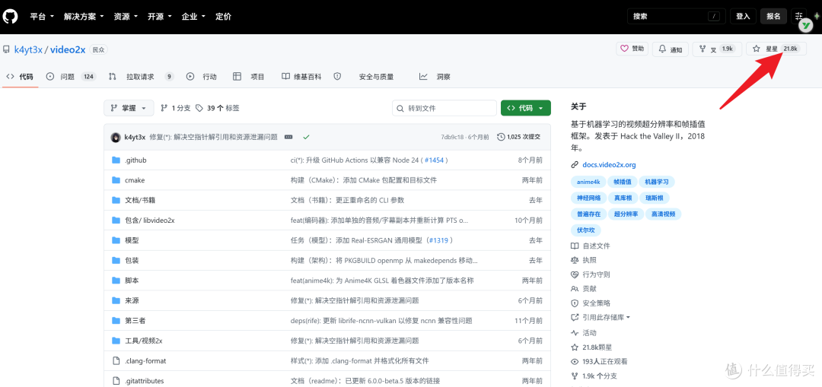Open the .clang-format file

click(145, 361)
